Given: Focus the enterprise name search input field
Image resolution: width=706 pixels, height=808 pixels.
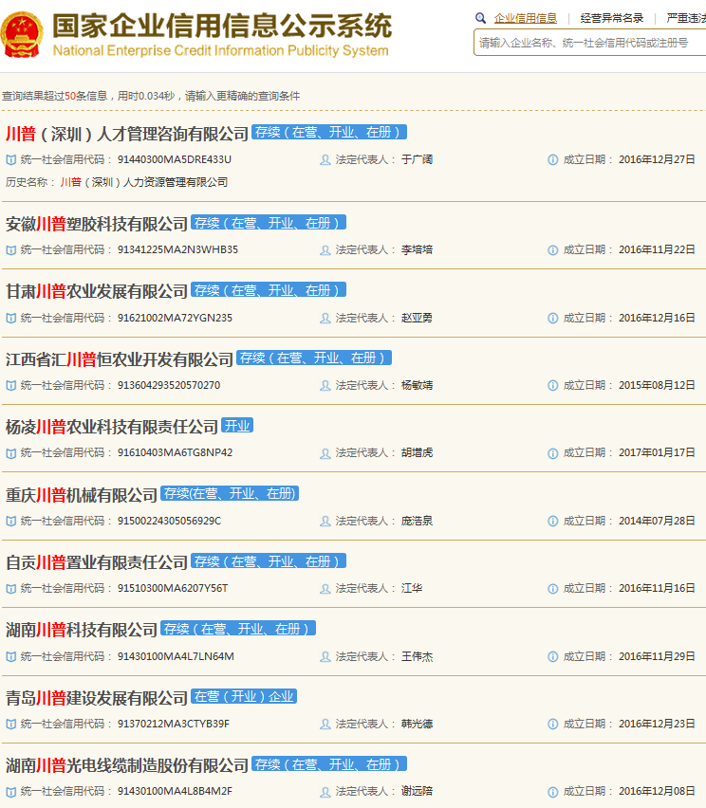Looking at the screenshot, I should click(x=590, y=43).
